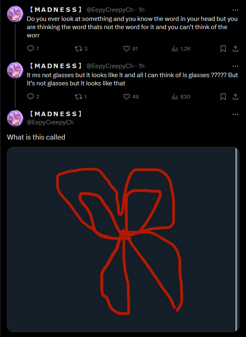This screenshot has height=337, width=246.
Task: Bookmark the glasses tweet
Action: pos(223,97)
